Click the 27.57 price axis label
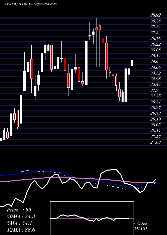 click(x=156, y=136)
